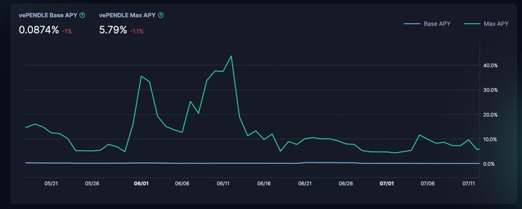Click the 0.0% y-axis label
This screenshot has height=209, width=522.
(x=491, y=164)
